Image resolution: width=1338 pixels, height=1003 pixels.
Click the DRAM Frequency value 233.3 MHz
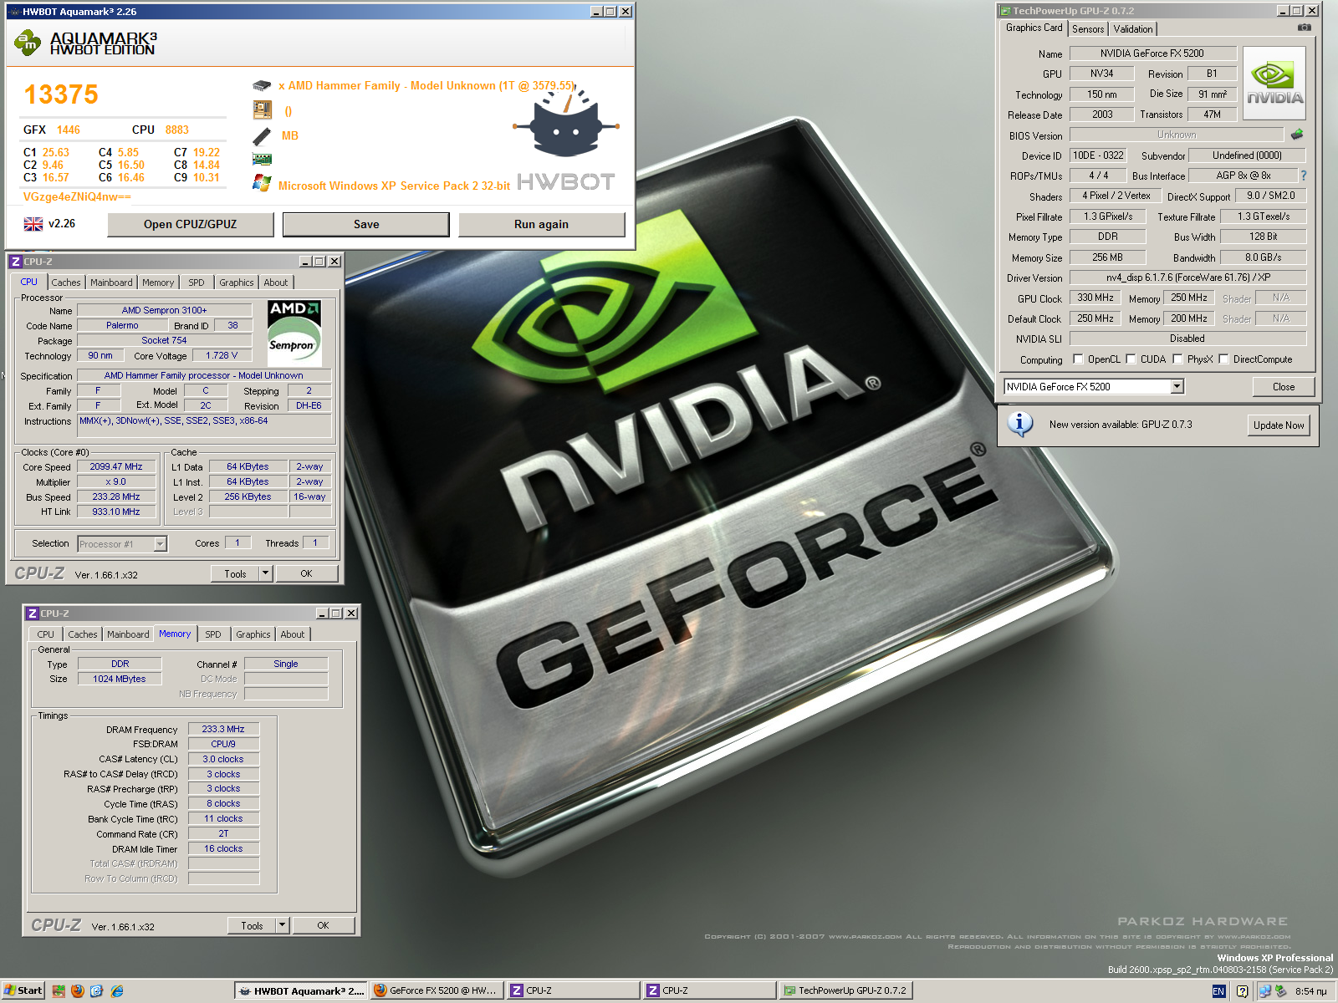[223, 729]
